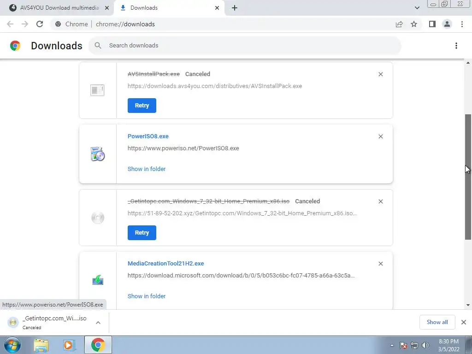Viewport: 472px width, 354px height.
Task: Click the scrollbar down arrow
Action: click(x=468, y=305)
